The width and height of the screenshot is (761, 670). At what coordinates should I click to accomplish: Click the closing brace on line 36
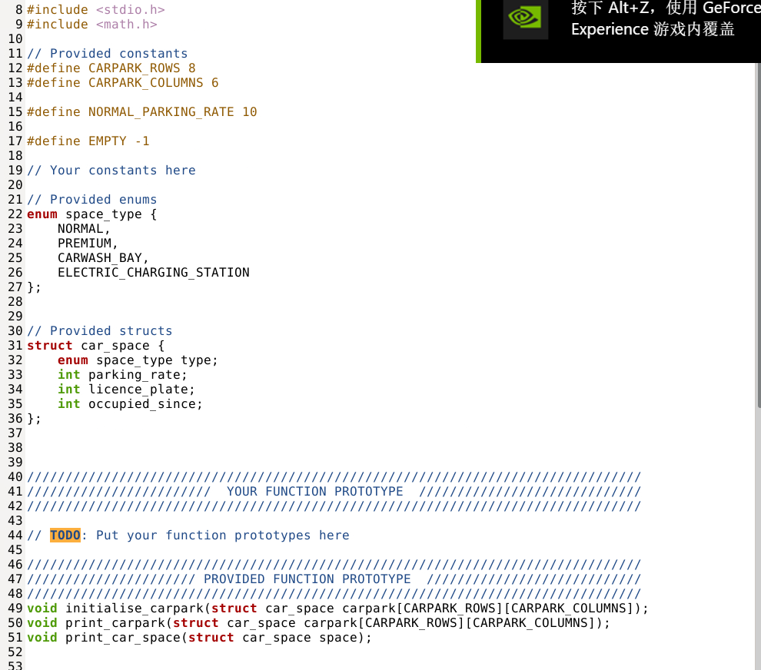[34, 418]
